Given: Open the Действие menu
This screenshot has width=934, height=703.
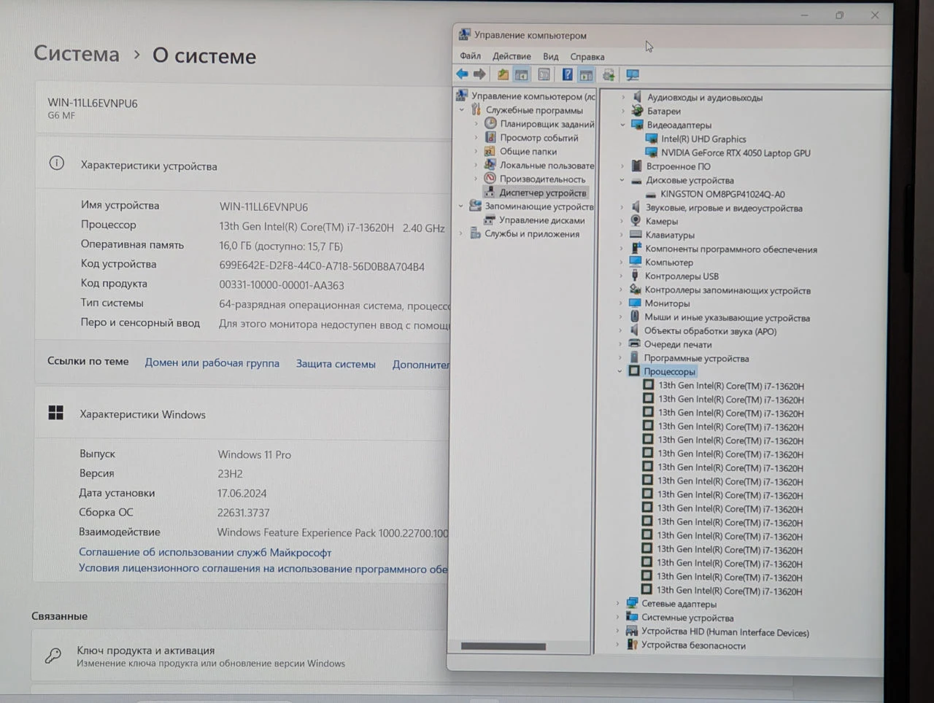Looking at the screenshot, I should pyautogui.click(x=512, y=56).
